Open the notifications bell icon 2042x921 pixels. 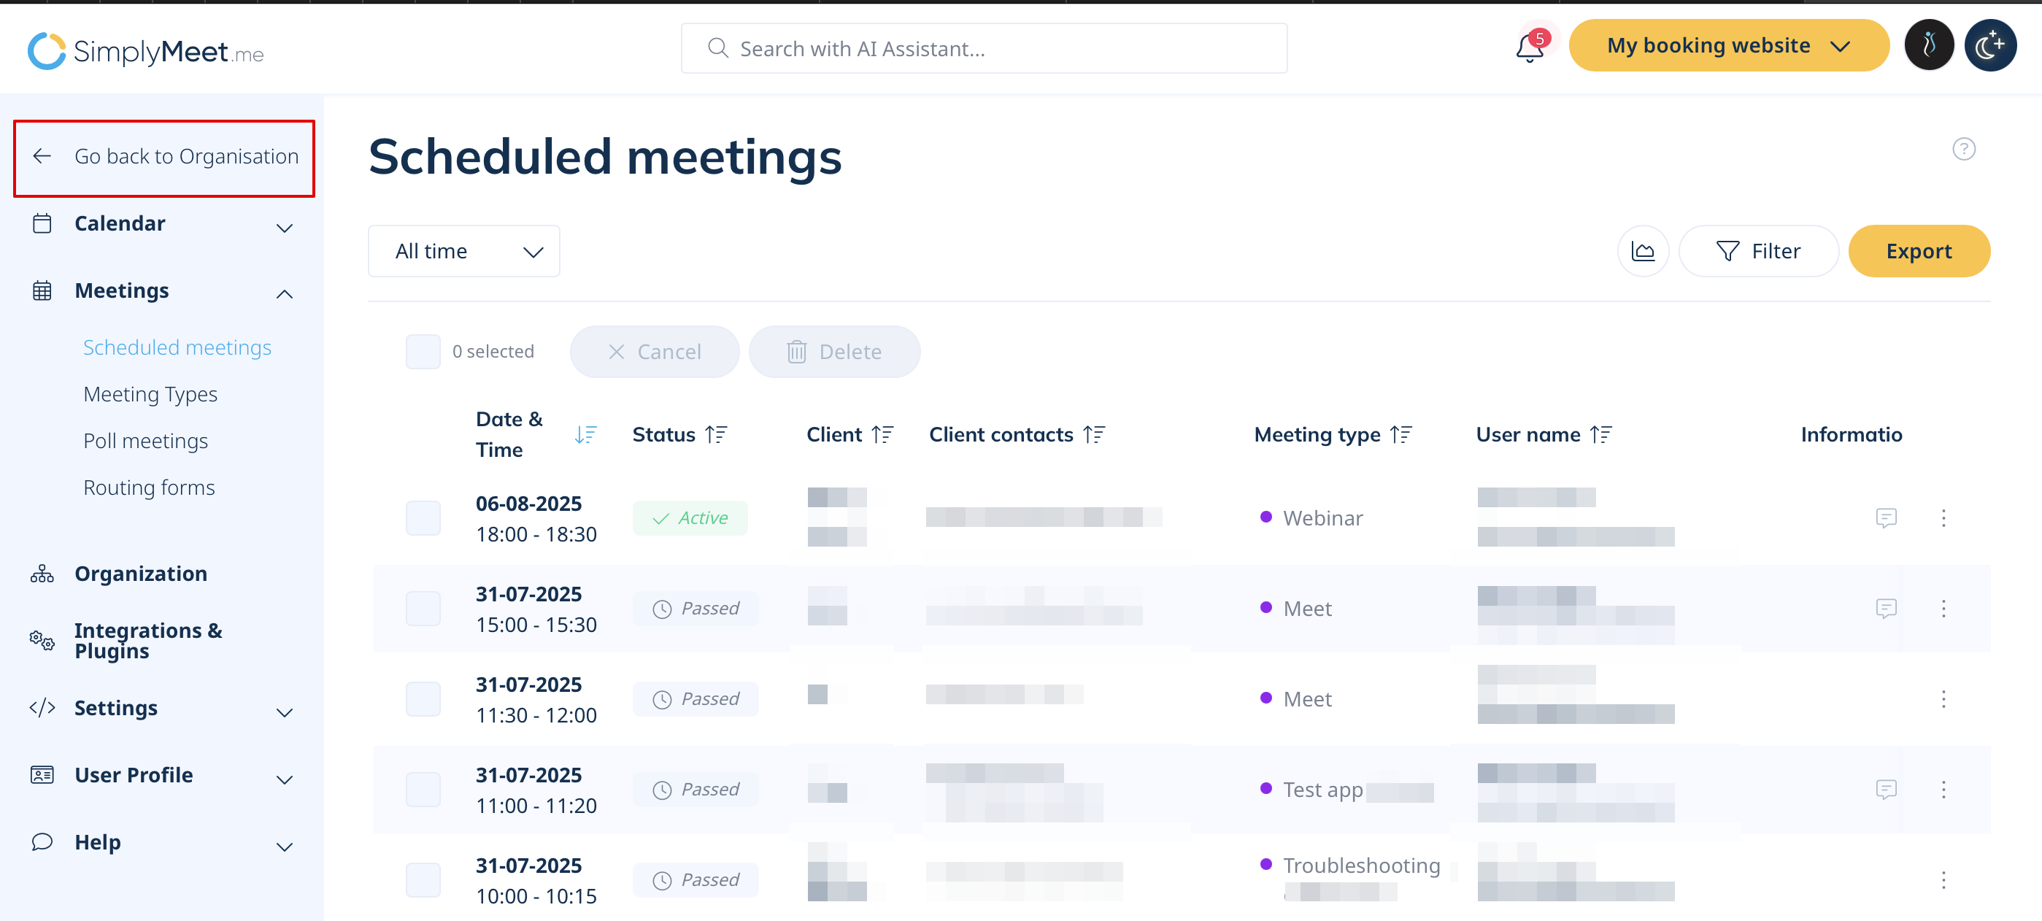(1529, 47)
